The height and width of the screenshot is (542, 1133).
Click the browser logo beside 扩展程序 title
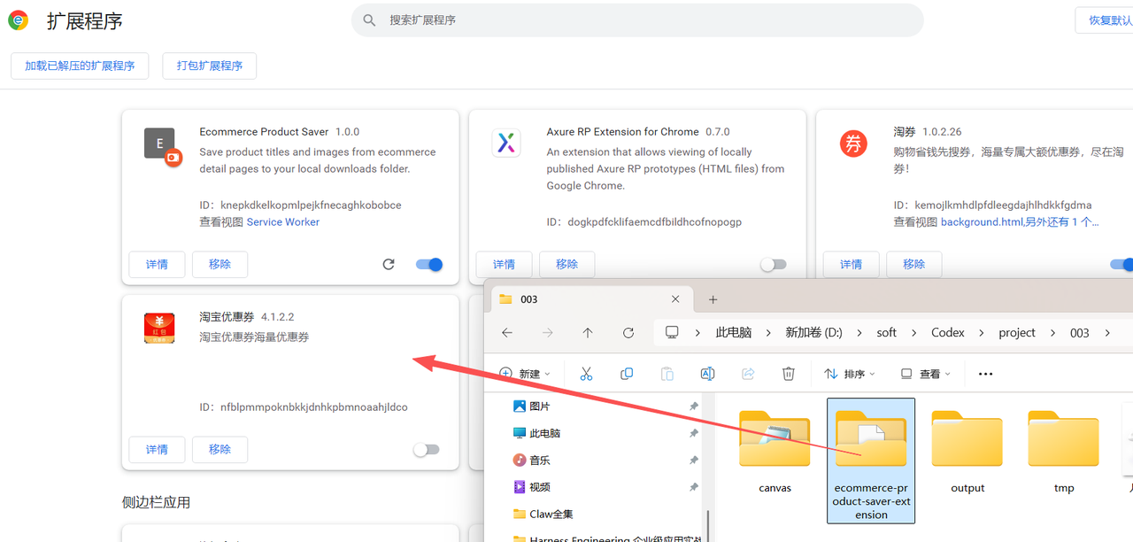[x=18, y=20]
